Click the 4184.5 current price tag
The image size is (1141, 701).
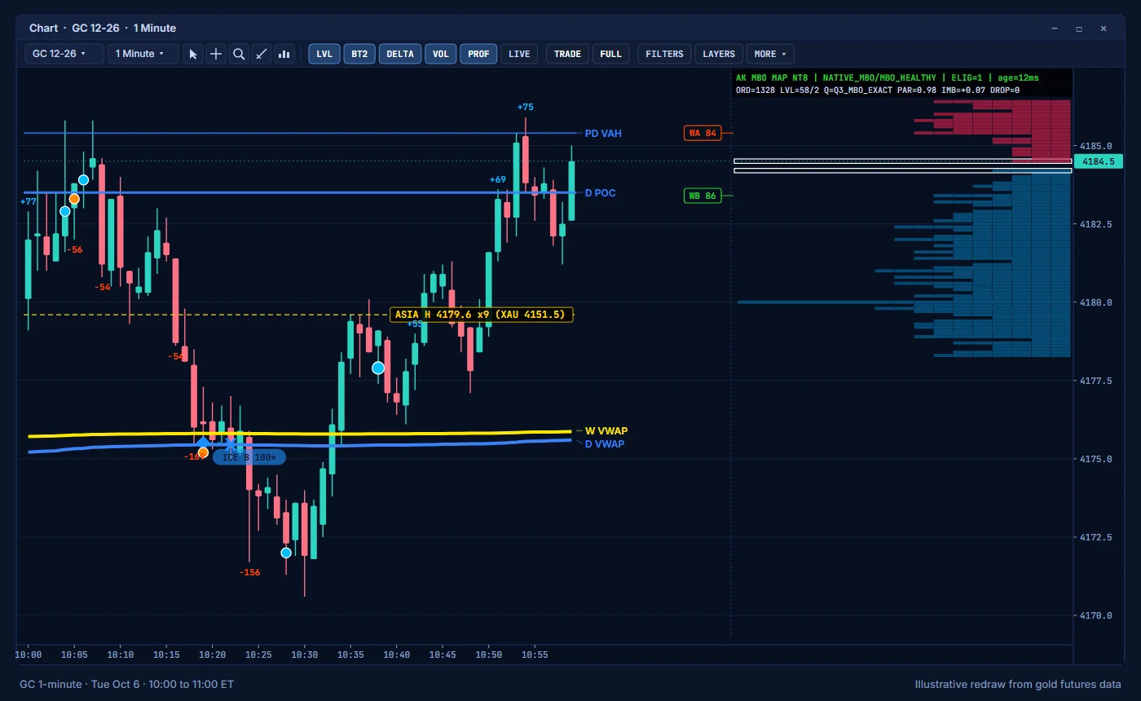pyautogui.click(x=1099, y=161)
